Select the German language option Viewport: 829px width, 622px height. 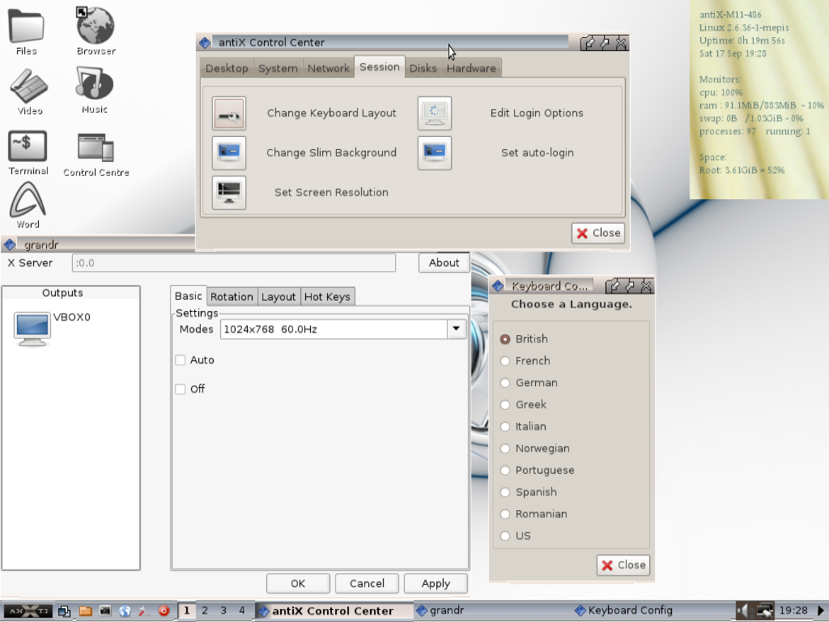coord(505,383)
